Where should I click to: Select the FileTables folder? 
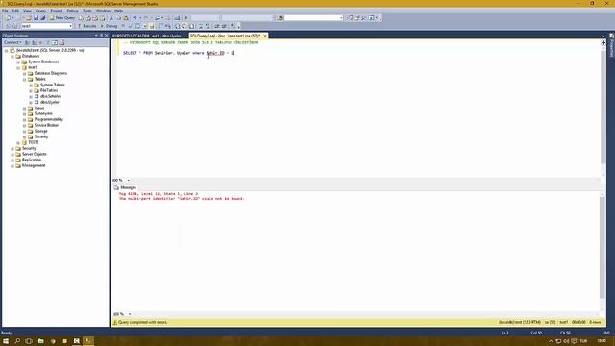pos(49,90)
